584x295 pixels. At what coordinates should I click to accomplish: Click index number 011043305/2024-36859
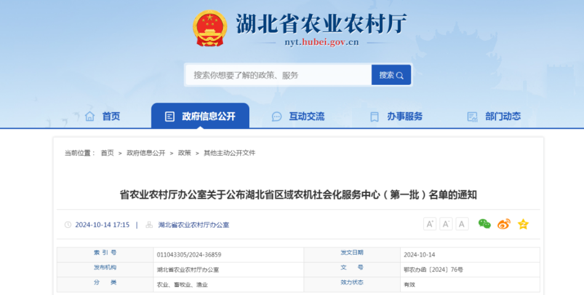(189, 255)
